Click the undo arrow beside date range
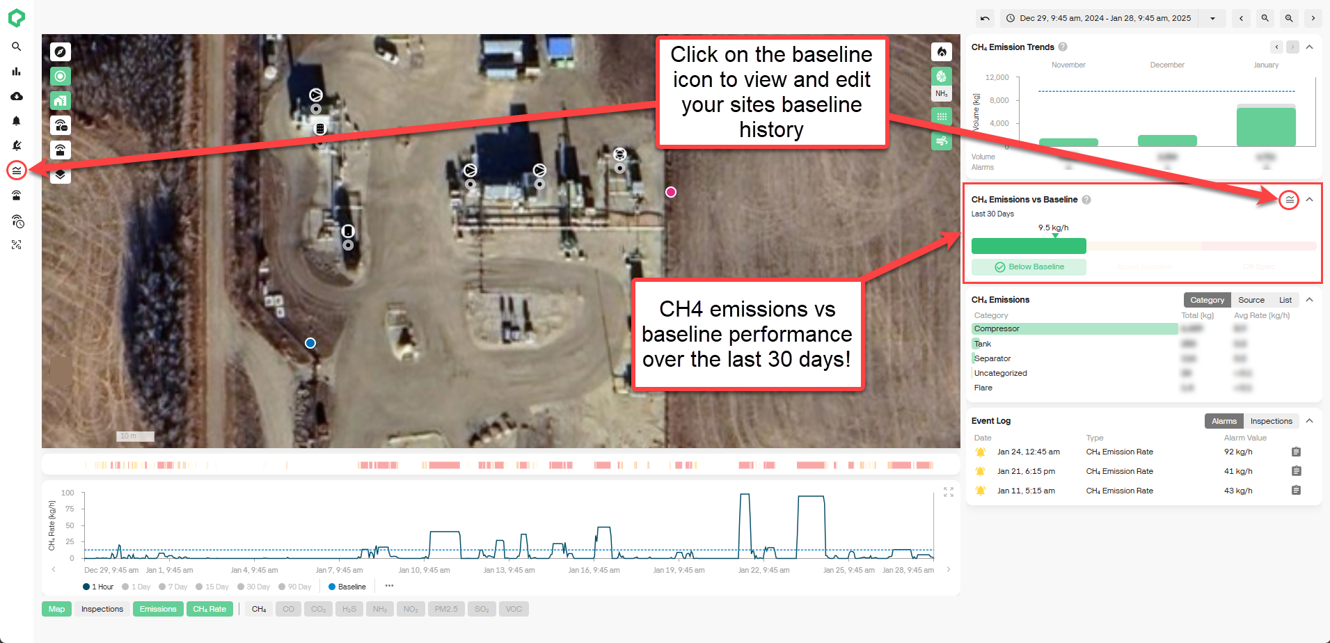This screenshot has width=1330, height=643. click(984, 19)
